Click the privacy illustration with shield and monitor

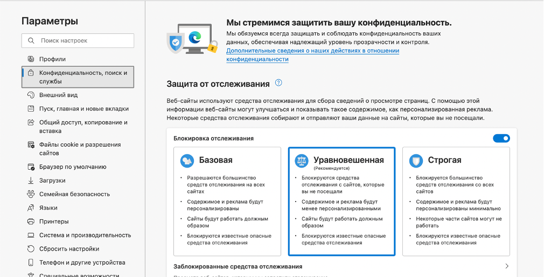(192, 39)
